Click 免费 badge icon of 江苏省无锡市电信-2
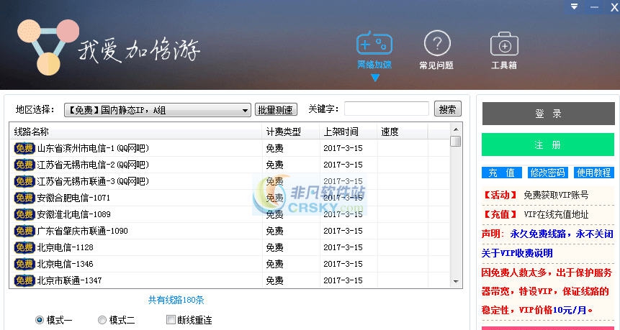620x330 pixels. click(x=24, y=165)
